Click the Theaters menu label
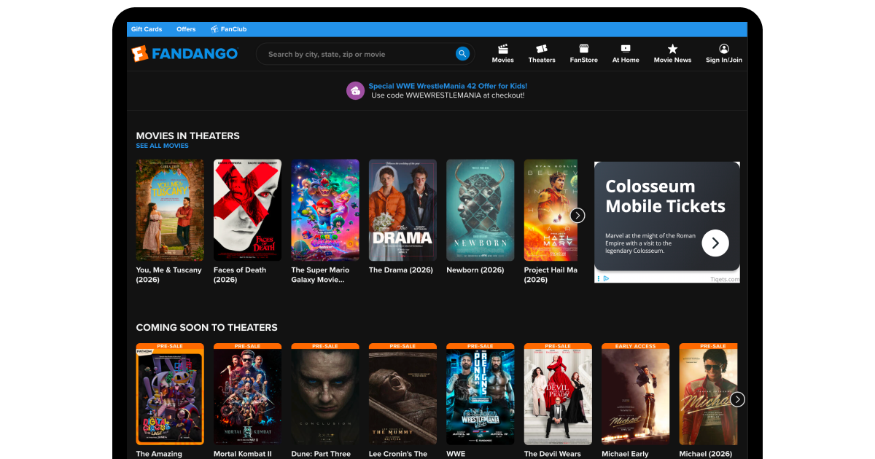Screen dimensions: 875x459 click(x=542, y=60)
